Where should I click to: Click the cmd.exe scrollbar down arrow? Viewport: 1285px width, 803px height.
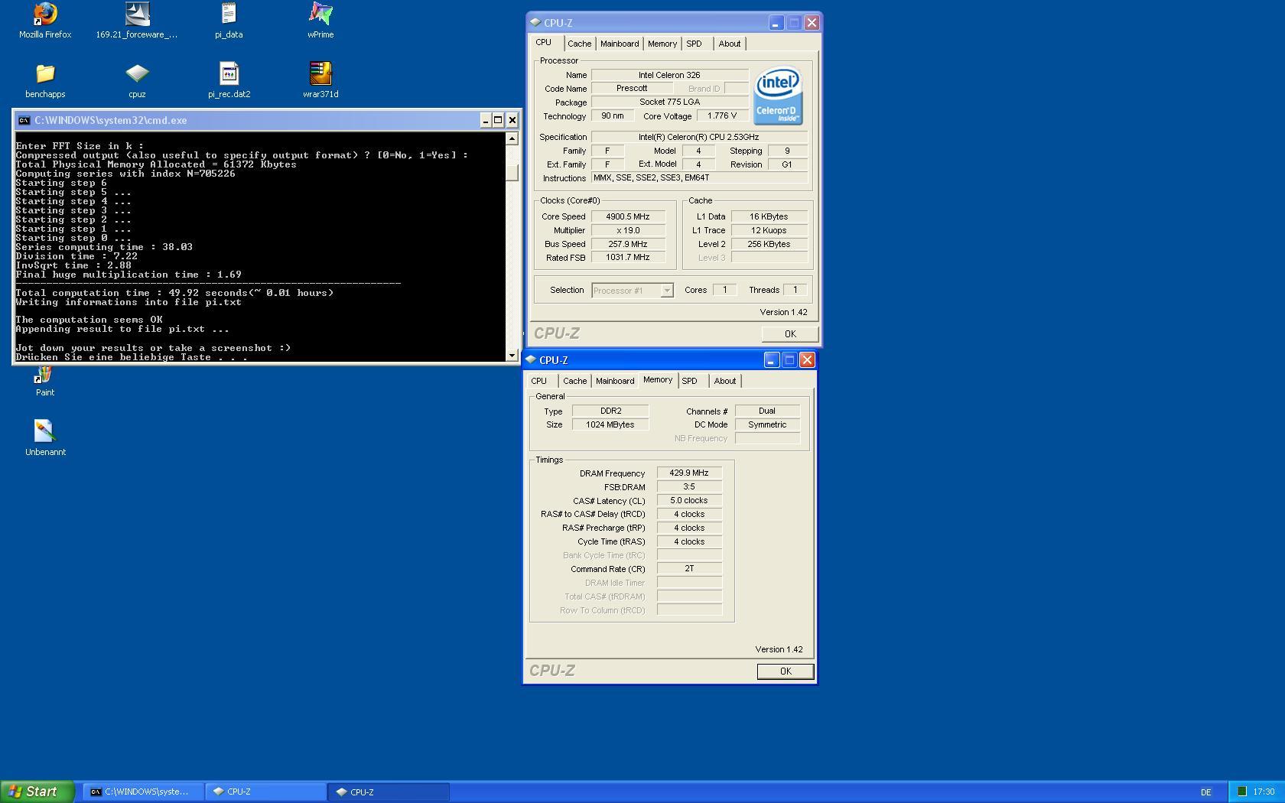pos(512,355)
